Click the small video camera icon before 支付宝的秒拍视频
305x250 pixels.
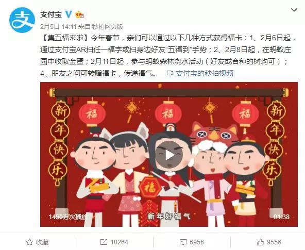170,73
